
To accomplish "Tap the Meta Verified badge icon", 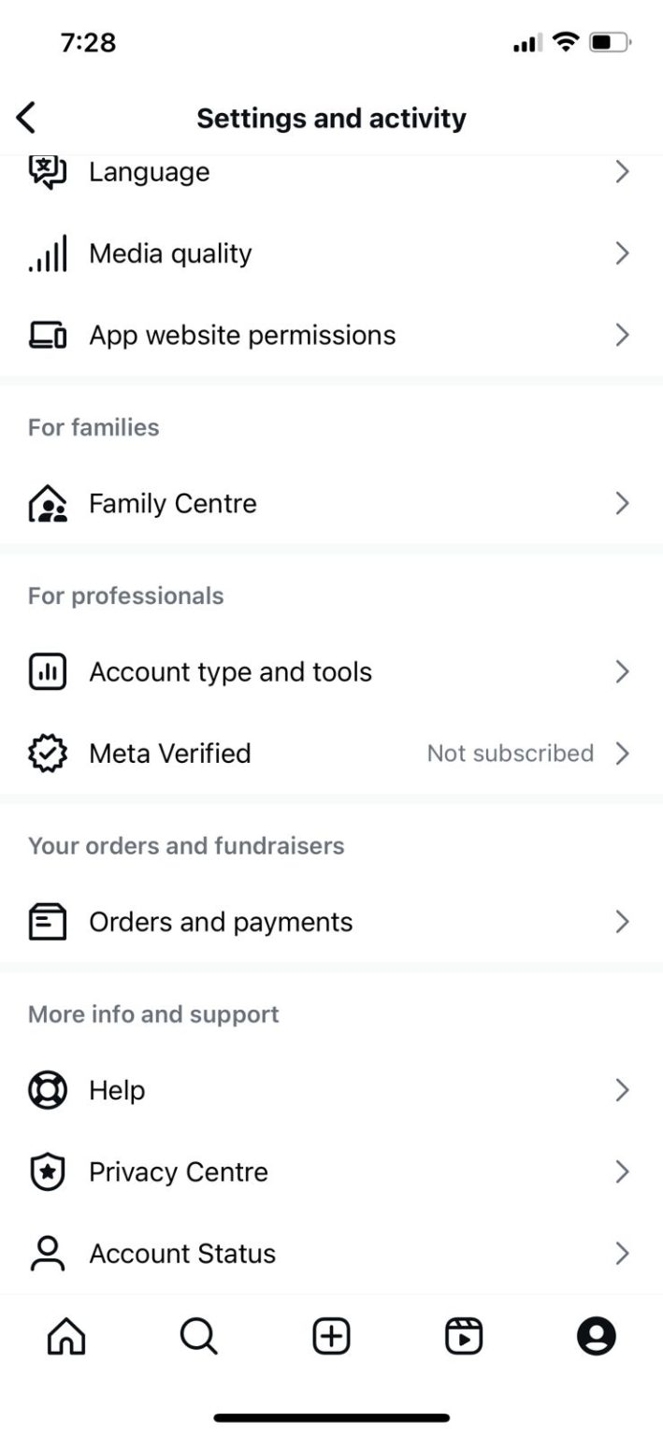I will click(x=48, y=754).
